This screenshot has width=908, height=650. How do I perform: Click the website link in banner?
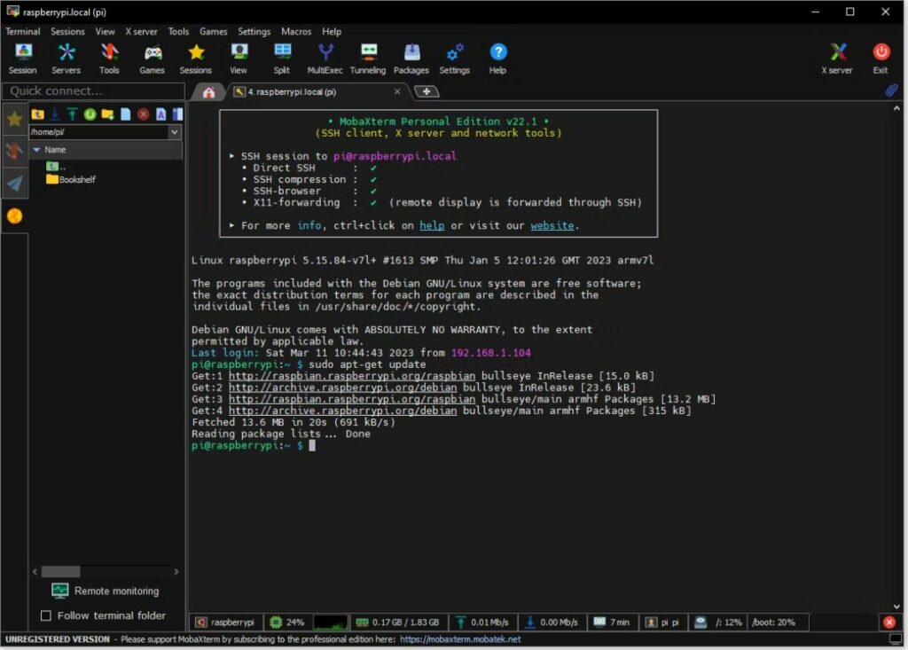552,225
